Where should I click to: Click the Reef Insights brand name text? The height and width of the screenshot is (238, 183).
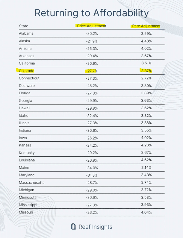tap(95, 227)
